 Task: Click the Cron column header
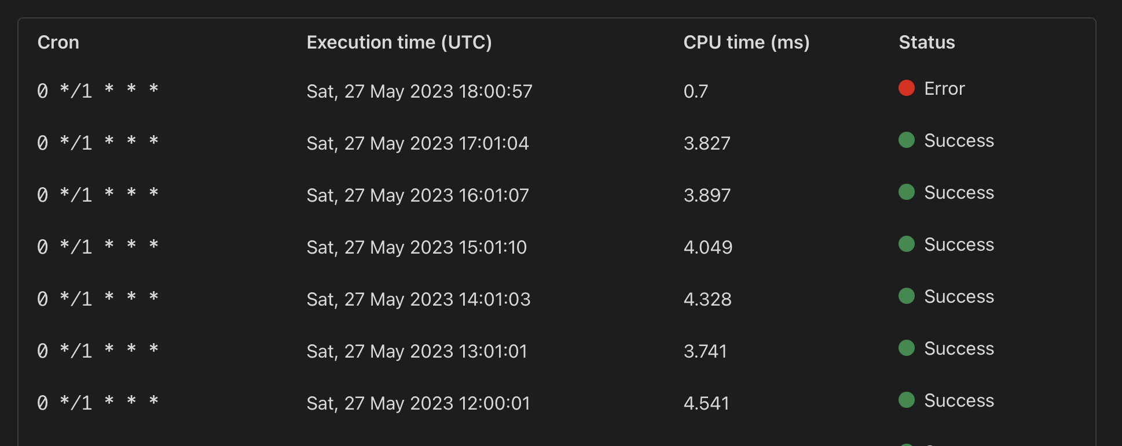58,42
